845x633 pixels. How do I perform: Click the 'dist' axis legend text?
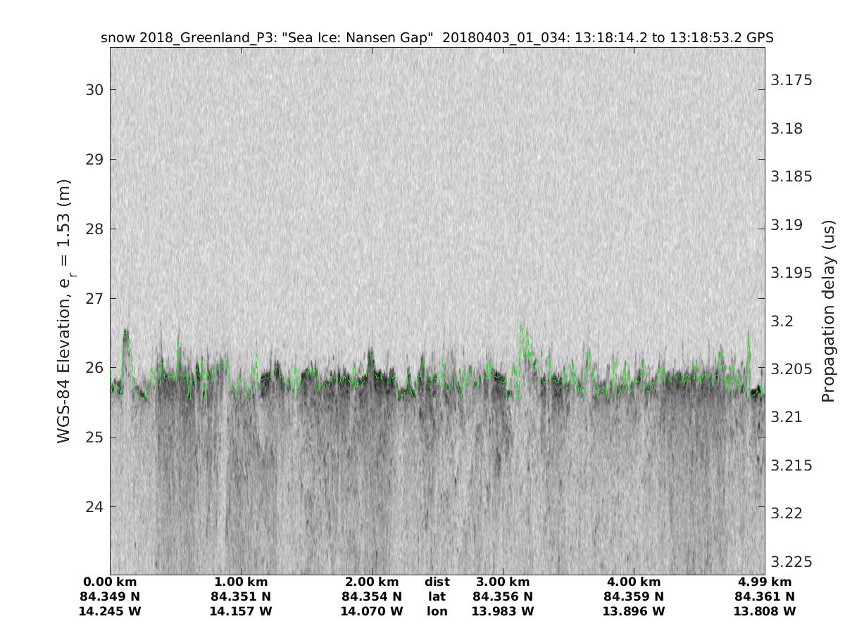(437, 582)
